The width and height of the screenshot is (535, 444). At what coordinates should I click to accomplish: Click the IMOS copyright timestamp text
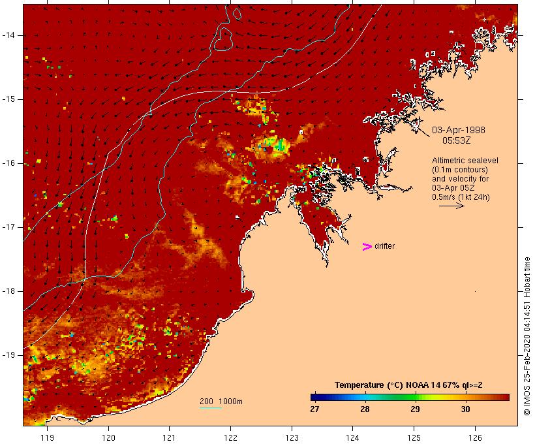(527, 336)
